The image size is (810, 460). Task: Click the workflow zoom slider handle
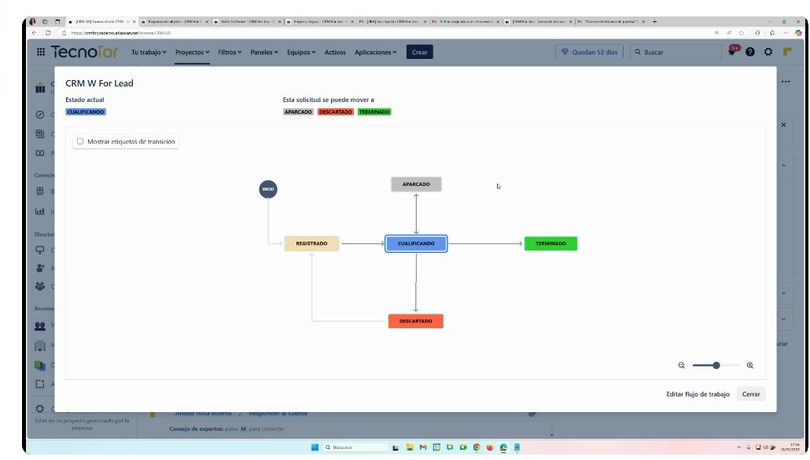coord(716,365)
